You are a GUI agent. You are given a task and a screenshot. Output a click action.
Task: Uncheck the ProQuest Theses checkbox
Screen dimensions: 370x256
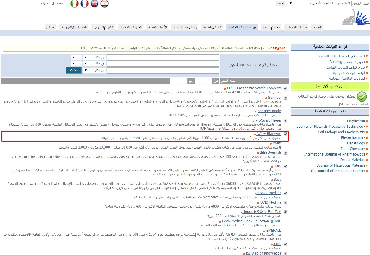[285, 121]
